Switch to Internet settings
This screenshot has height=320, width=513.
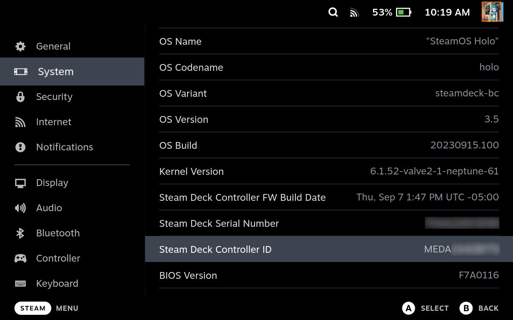(x=72, y=122)
